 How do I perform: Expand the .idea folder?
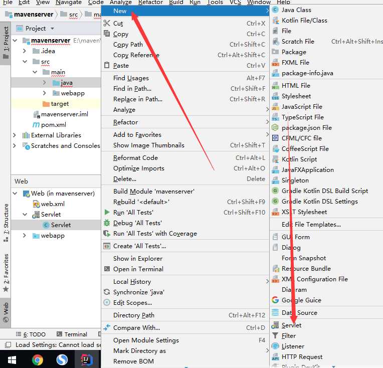(x=25, y=51)
